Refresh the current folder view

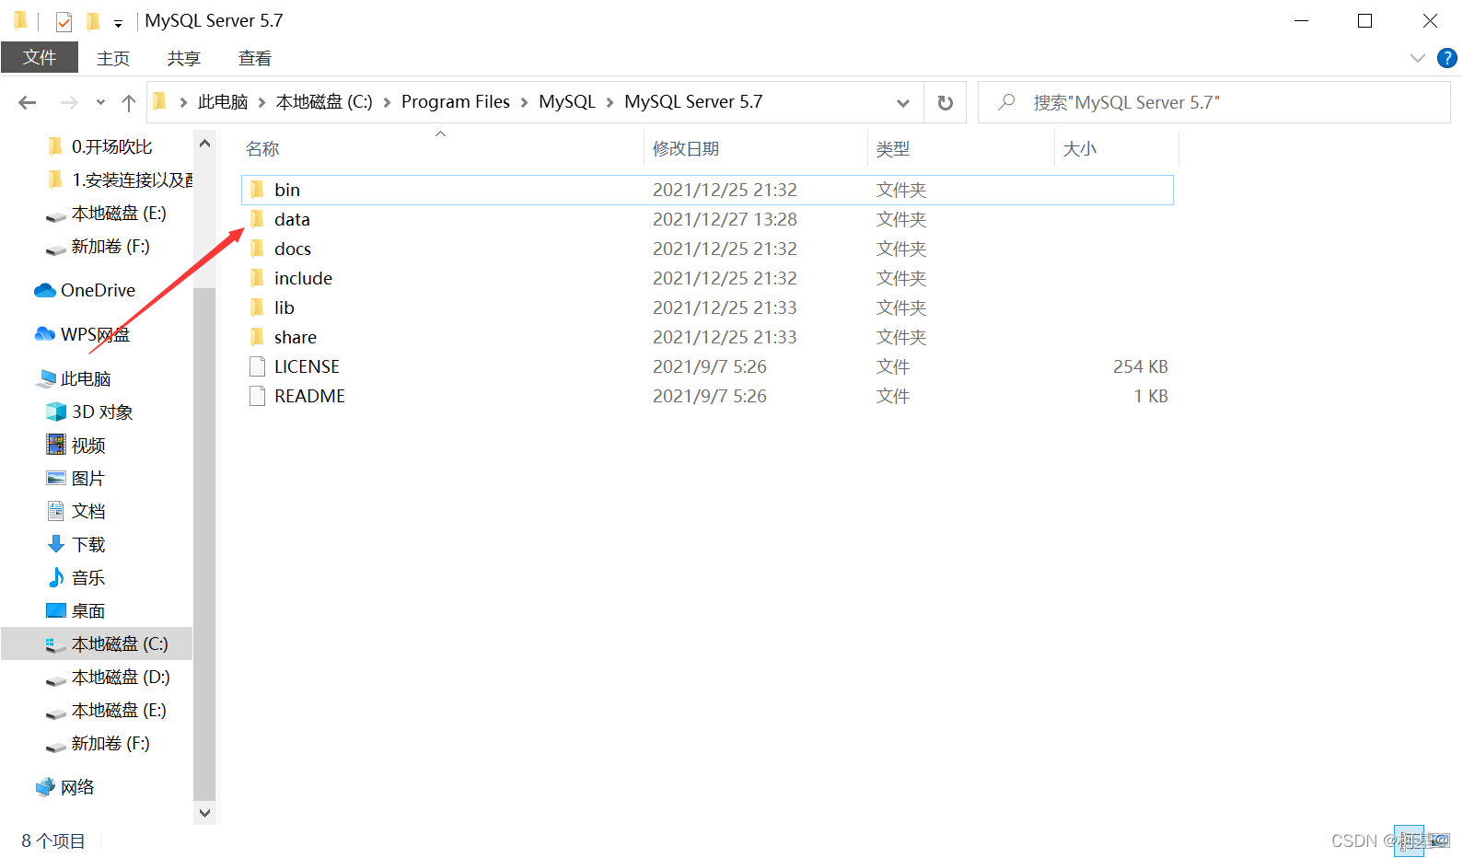(x=945, y=102)
